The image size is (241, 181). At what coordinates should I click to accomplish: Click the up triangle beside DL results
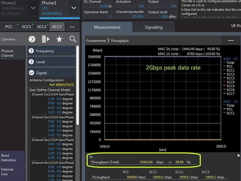click(238, 155)
